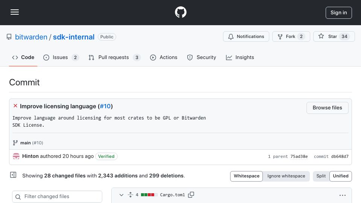Toggle the file tree sidebar icon

pos(13,175)
